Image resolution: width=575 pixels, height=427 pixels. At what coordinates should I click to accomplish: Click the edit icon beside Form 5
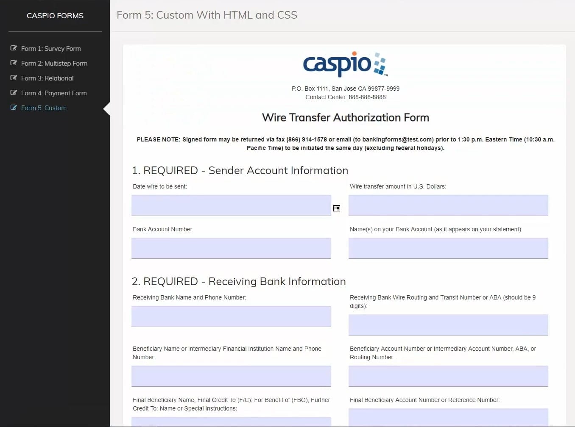click(x=14, y=108)
